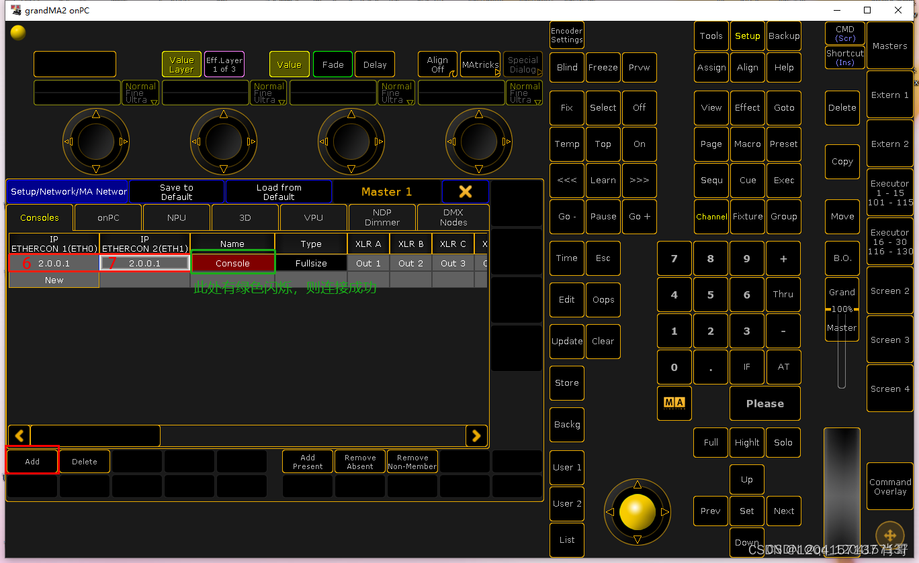Image resolution: width=919 pixels, height=563 pixels.
Task: Click the horizontal table scrollbar thumb
Action: point(95,436)
